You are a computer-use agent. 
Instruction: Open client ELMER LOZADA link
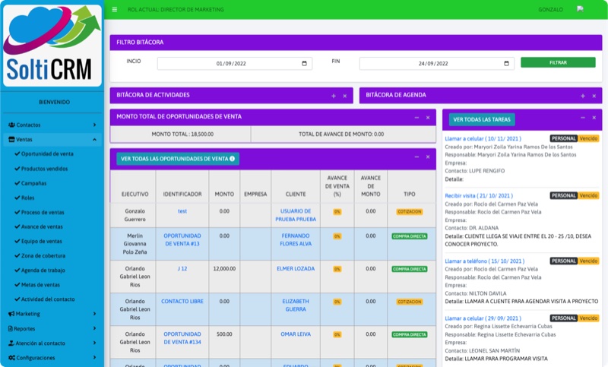pyautogui.click(x=296, y=268)
